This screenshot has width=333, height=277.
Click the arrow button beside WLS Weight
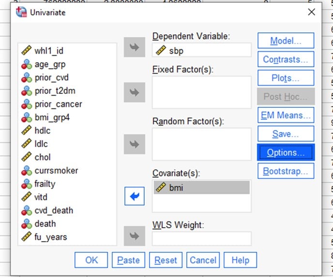pos(134,236)
